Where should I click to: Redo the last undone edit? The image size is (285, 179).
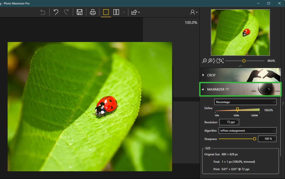(x=66, y=12)
